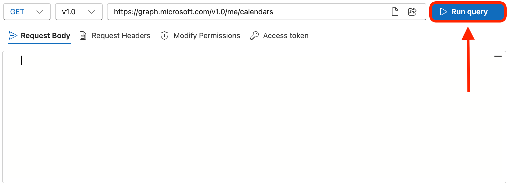The height and width of the screenshot is (188, 509).
Task: Click the text cursor line in the editor
Action: pos(21,60)
